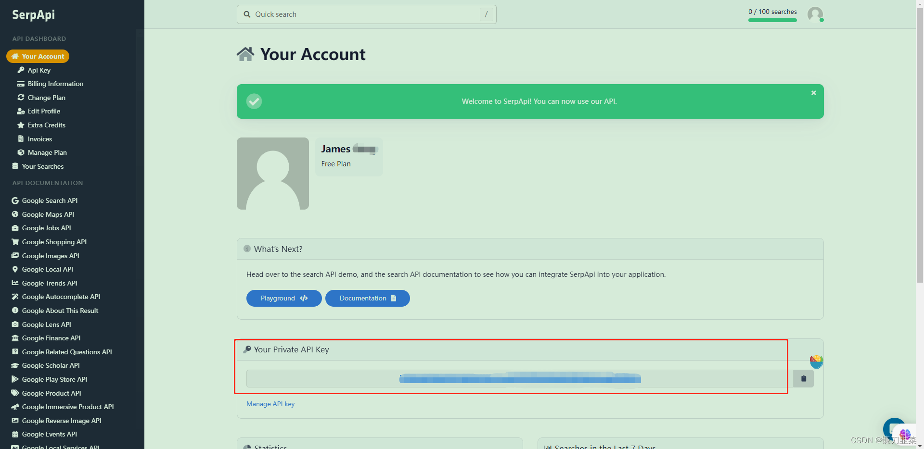
Task: Click the Google Scholar API cap icon
Action: tap(15, 365)
